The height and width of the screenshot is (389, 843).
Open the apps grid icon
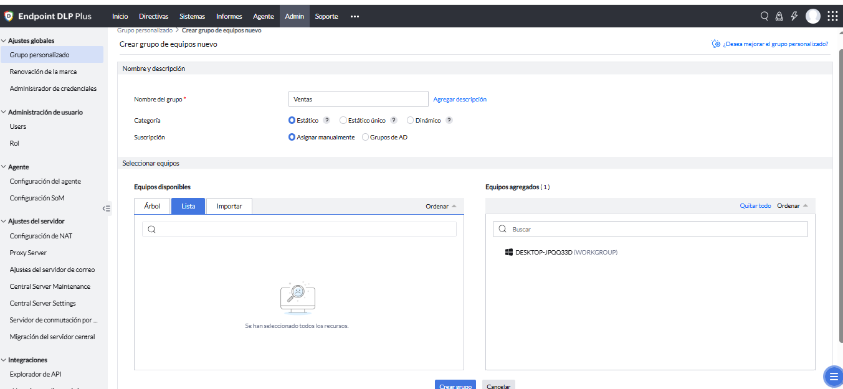pos(832,16)
